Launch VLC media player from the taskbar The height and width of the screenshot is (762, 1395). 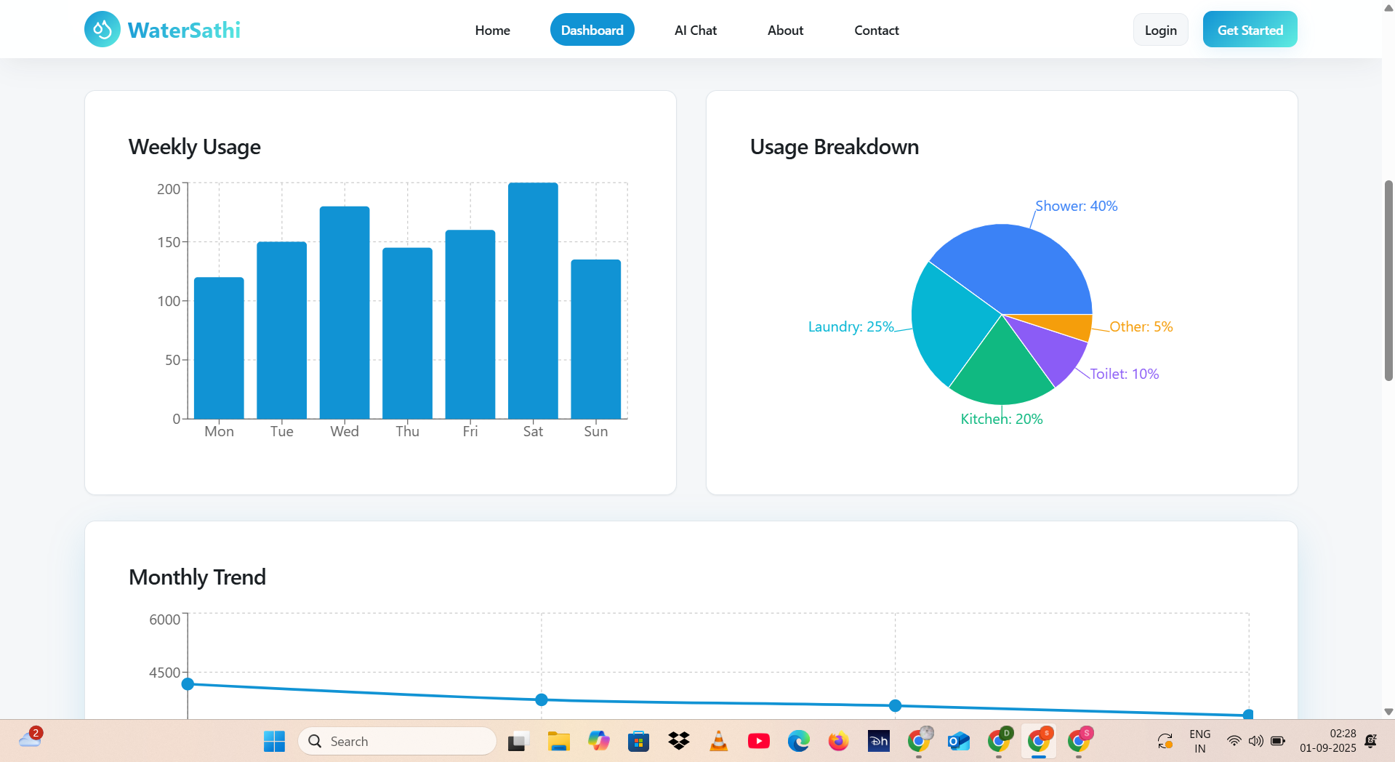(718, 741)
